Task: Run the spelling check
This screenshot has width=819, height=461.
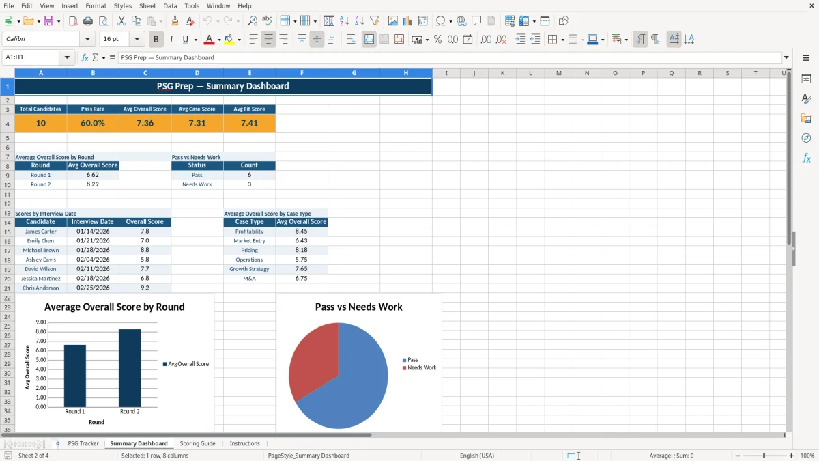Action: (x=268, y=21)
